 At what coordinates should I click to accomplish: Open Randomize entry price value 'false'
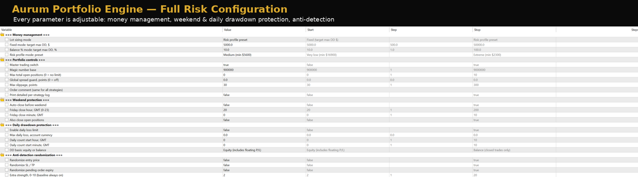[264, 160]
